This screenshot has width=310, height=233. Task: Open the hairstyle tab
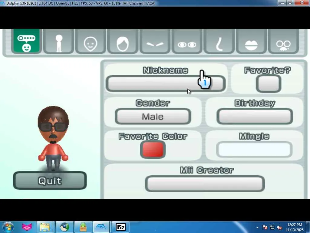(123, 41)
